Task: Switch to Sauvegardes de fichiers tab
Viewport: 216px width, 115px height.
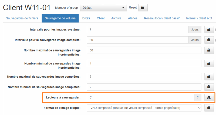Action: (22, 18)
